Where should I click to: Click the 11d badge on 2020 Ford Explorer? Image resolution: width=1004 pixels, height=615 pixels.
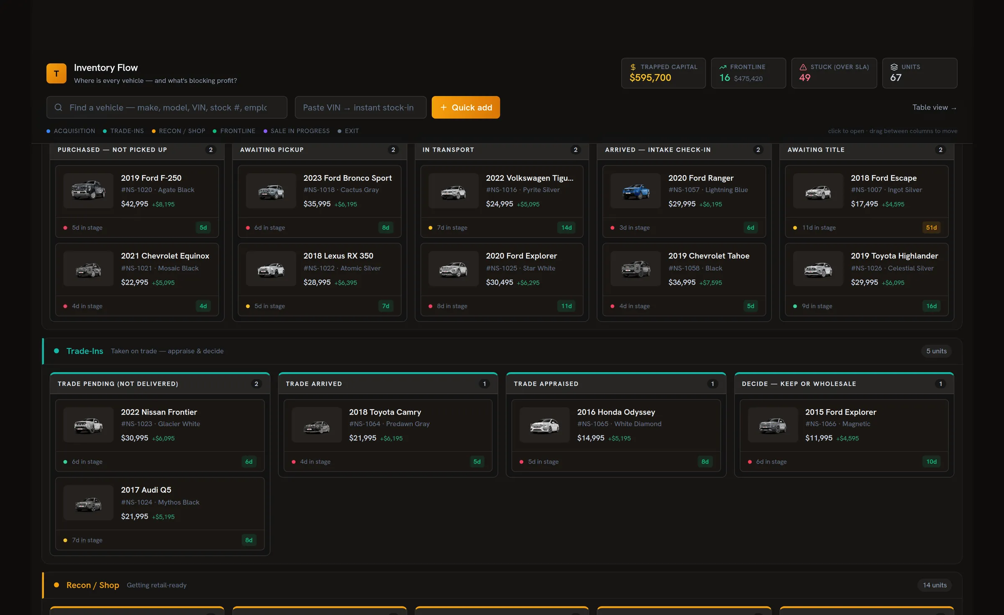[x=566, y=306]
